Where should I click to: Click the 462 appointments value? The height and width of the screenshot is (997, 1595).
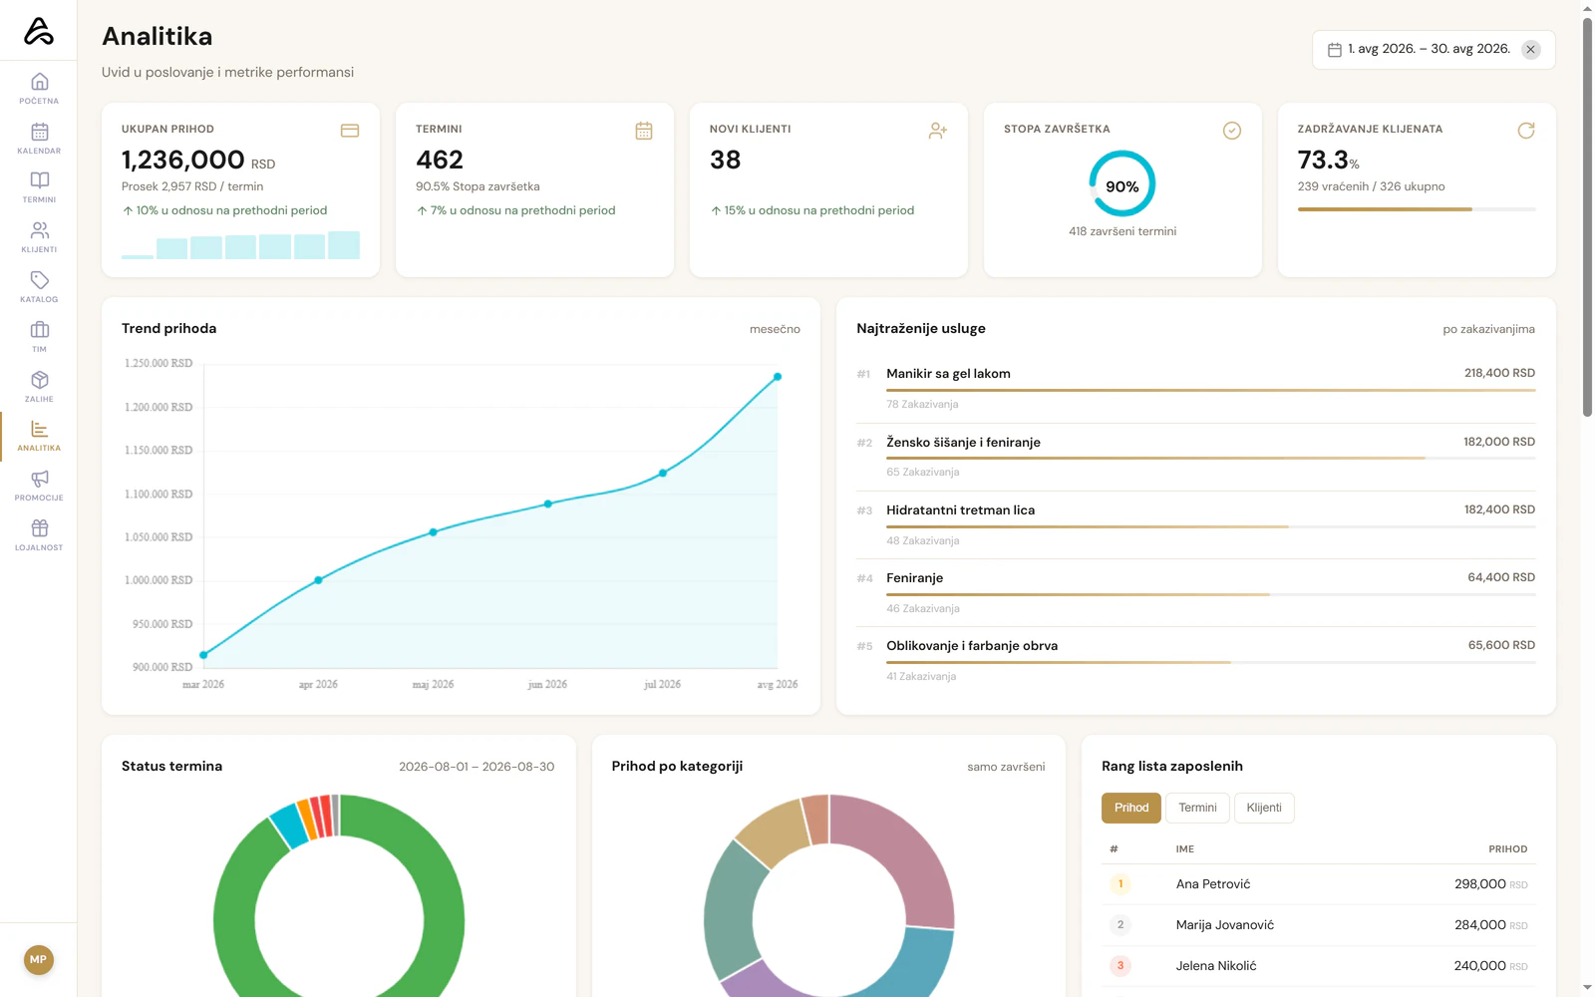[440, 160]
